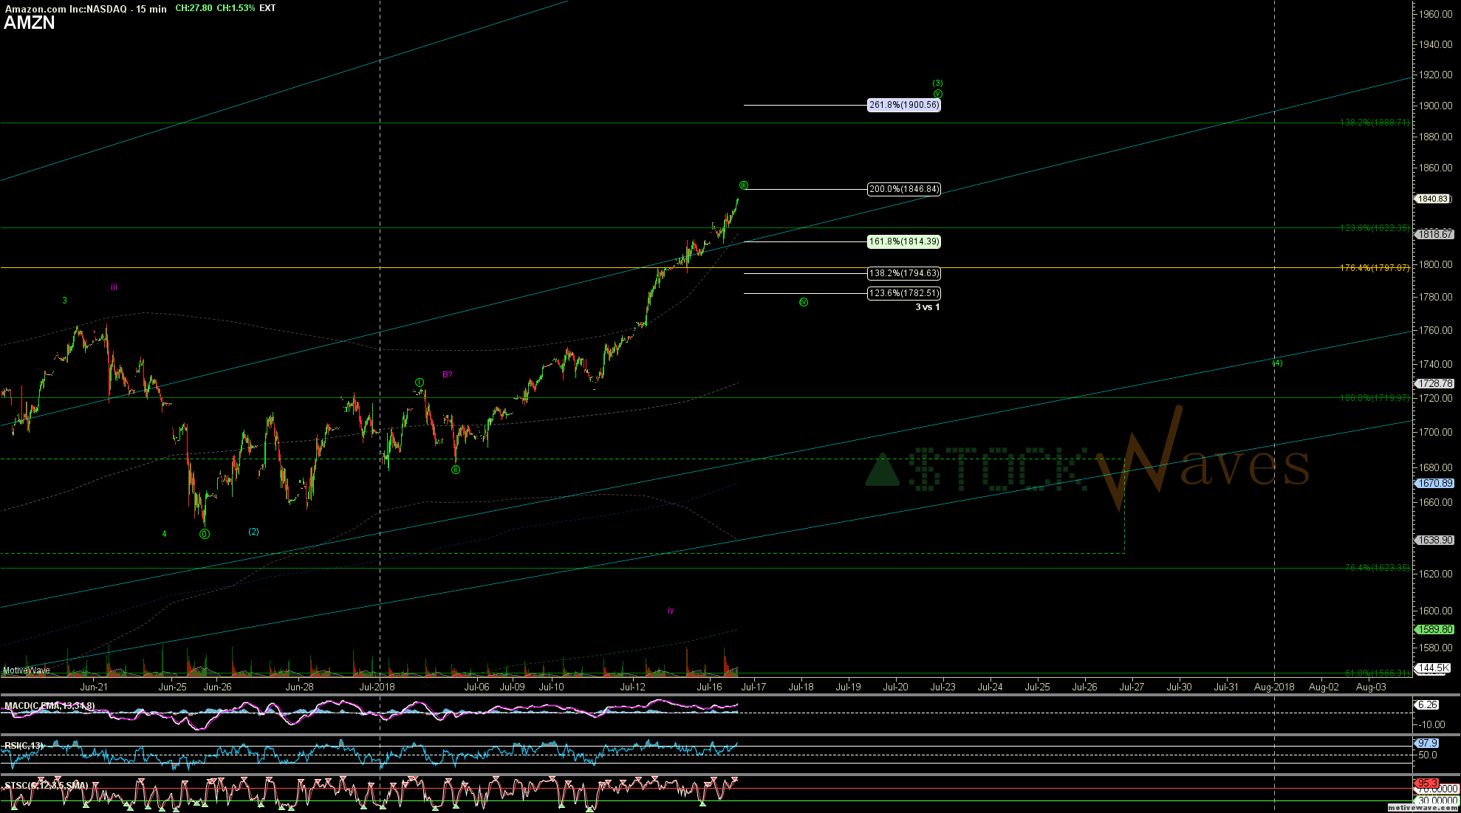Click the Aug2018 date on time axis

1274,687
